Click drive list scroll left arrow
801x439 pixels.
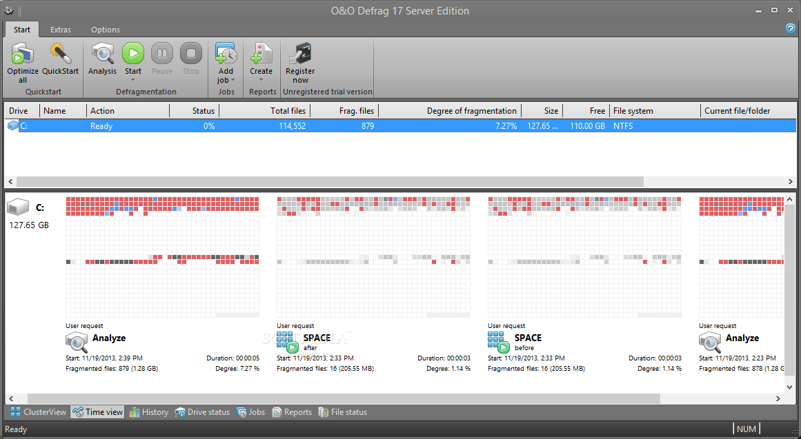tap(10, 182)
